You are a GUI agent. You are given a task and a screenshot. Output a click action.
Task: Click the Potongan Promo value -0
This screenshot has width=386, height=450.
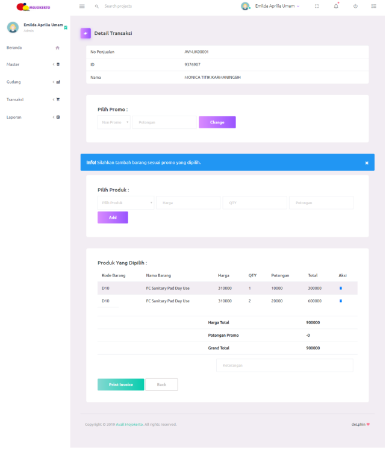(x=308, y=336)
